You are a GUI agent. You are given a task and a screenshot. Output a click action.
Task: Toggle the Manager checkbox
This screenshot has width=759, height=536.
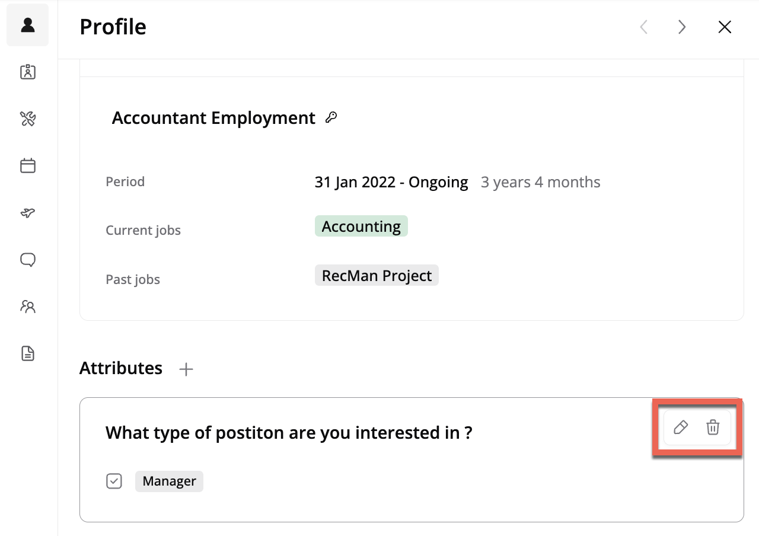point(114,481)
